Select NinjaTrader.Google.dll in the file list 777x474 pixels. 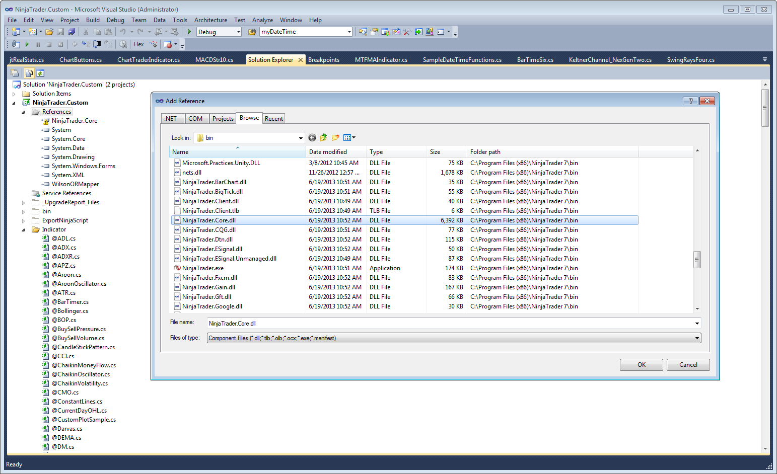[212, 306]
